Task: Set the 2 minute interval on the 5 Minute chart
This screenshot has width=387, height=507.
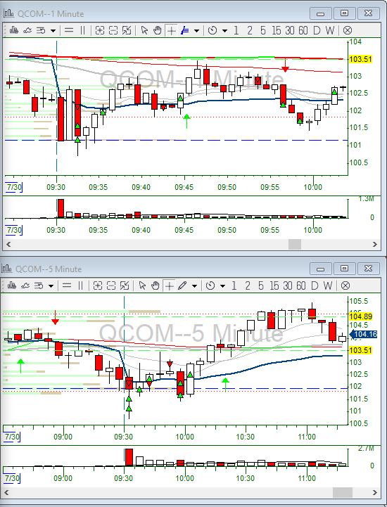Action: point(248,285)
